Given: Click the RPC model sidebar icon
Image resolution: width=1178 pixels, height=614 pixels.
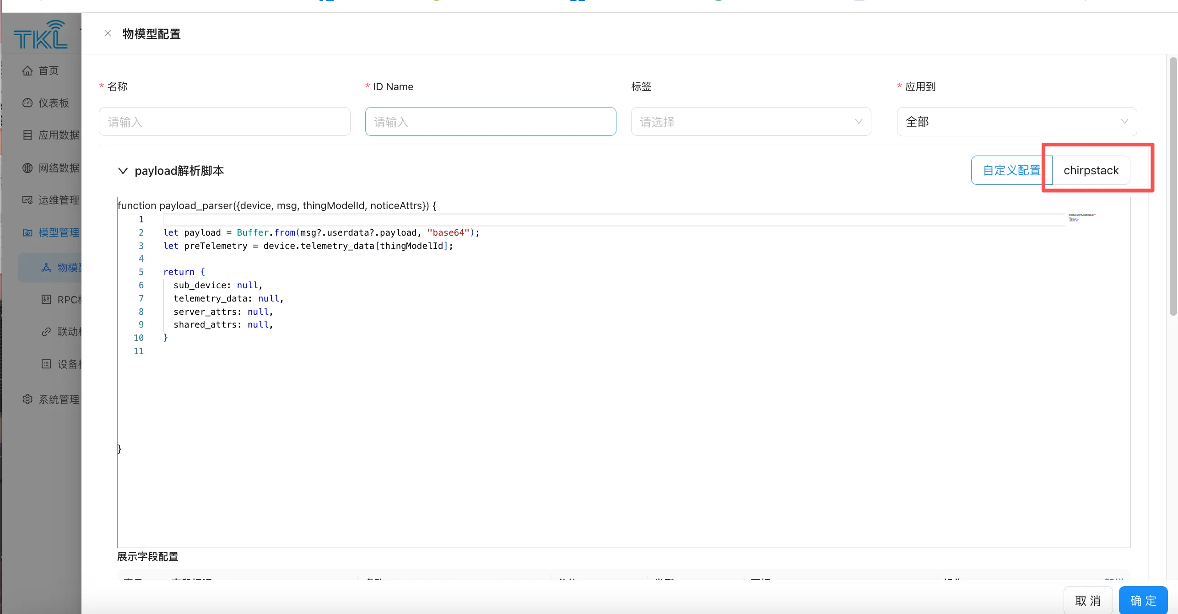Looking at the screenshot, I should (x=46, y=300).
